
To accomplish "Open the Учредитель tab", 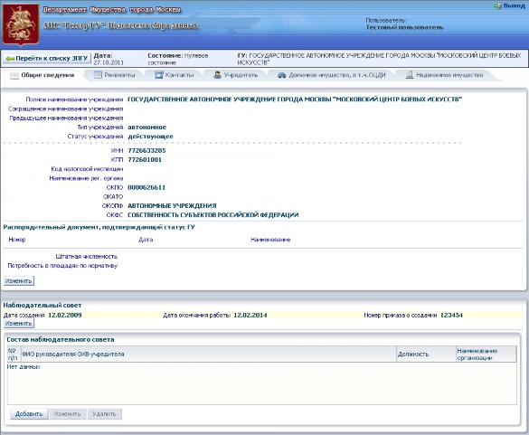I will pos(236,75).
